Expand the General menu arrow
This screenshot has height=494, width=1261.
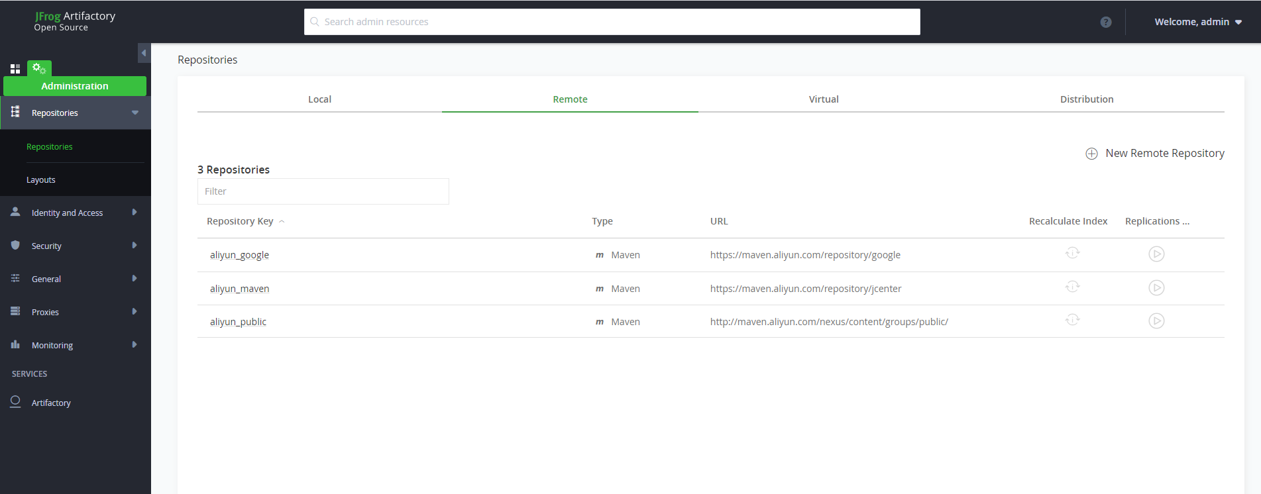(135, 278)
